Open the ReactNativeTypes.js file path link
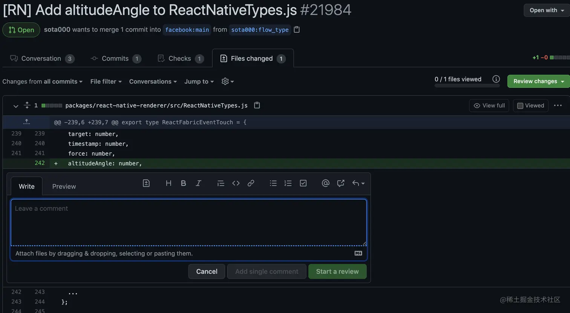 tap(156, 106)
